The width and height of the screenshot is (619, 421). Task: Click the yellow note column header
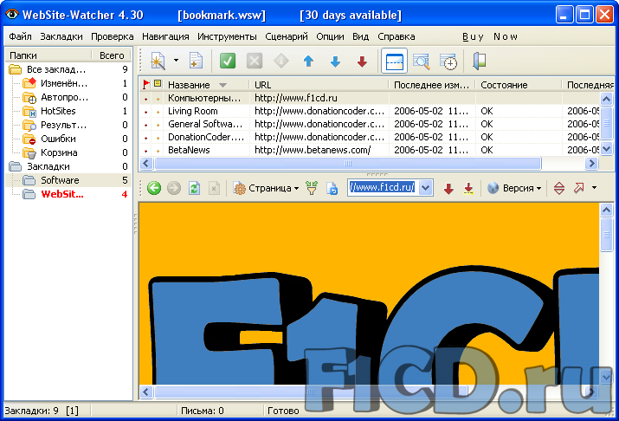(x=158, y=84)
